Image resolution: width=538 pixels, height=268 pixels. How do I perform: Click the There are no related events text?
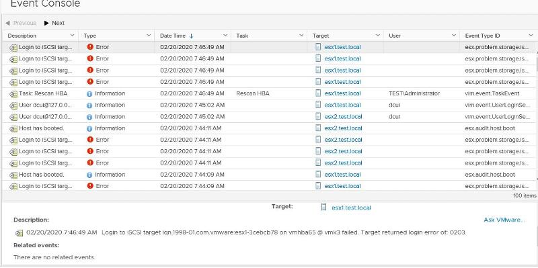tap(54, 257)
